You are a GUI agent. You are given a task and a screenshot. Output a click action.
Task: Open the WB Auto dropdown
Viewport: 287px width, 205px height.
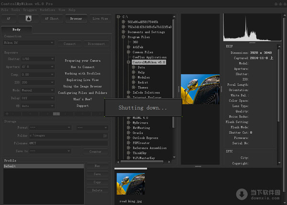pos(38,106)
